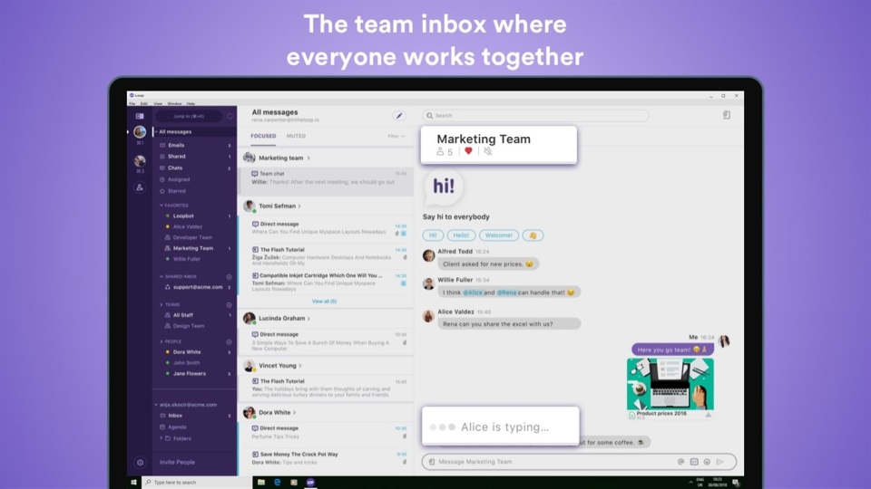The image size is (871, 489).
Task: Open the notification center in taskbar
Action: pos(736,483)
